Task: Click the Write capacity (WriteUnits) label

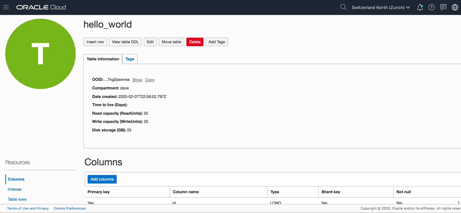Action: click(117, 122)
